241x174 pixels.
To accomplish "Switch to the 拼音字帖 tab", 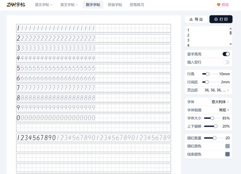I will 115,5.
